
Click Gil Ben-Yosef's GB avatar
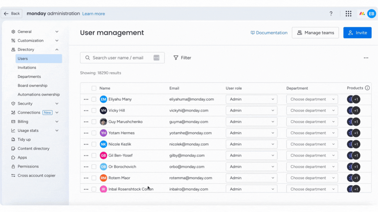pyautogui.click(x=103, y=155)
